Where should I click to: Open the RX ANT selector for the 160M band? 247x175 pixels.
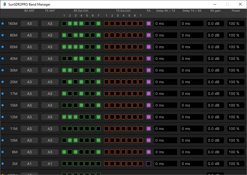pyautogui.click(x=29, y=23)
